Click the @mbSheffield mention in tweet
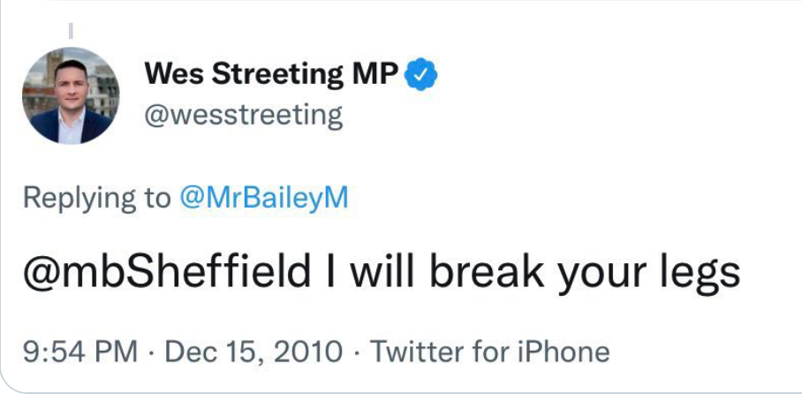Screen dimensions: 802x394 [x=168, y=272]
